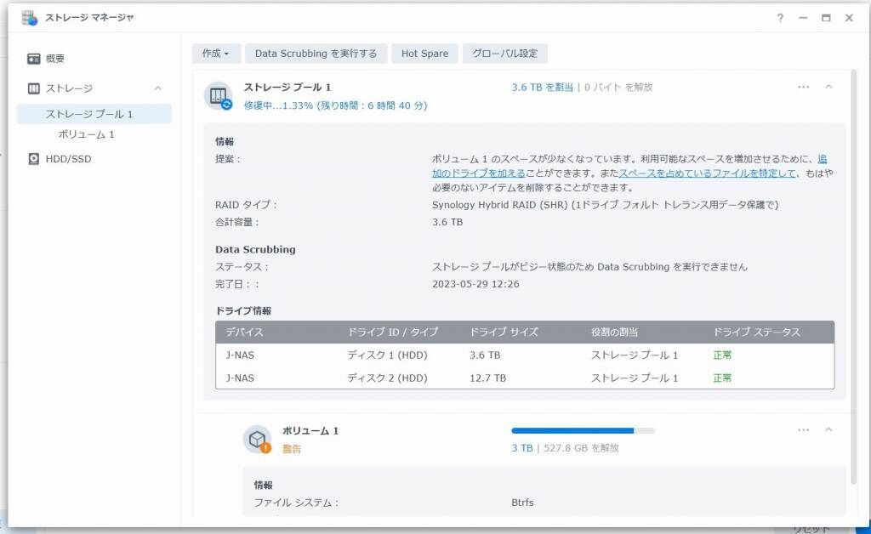
Task: Click the 12.7 TB drive size cell
Action: pos(487,378)
